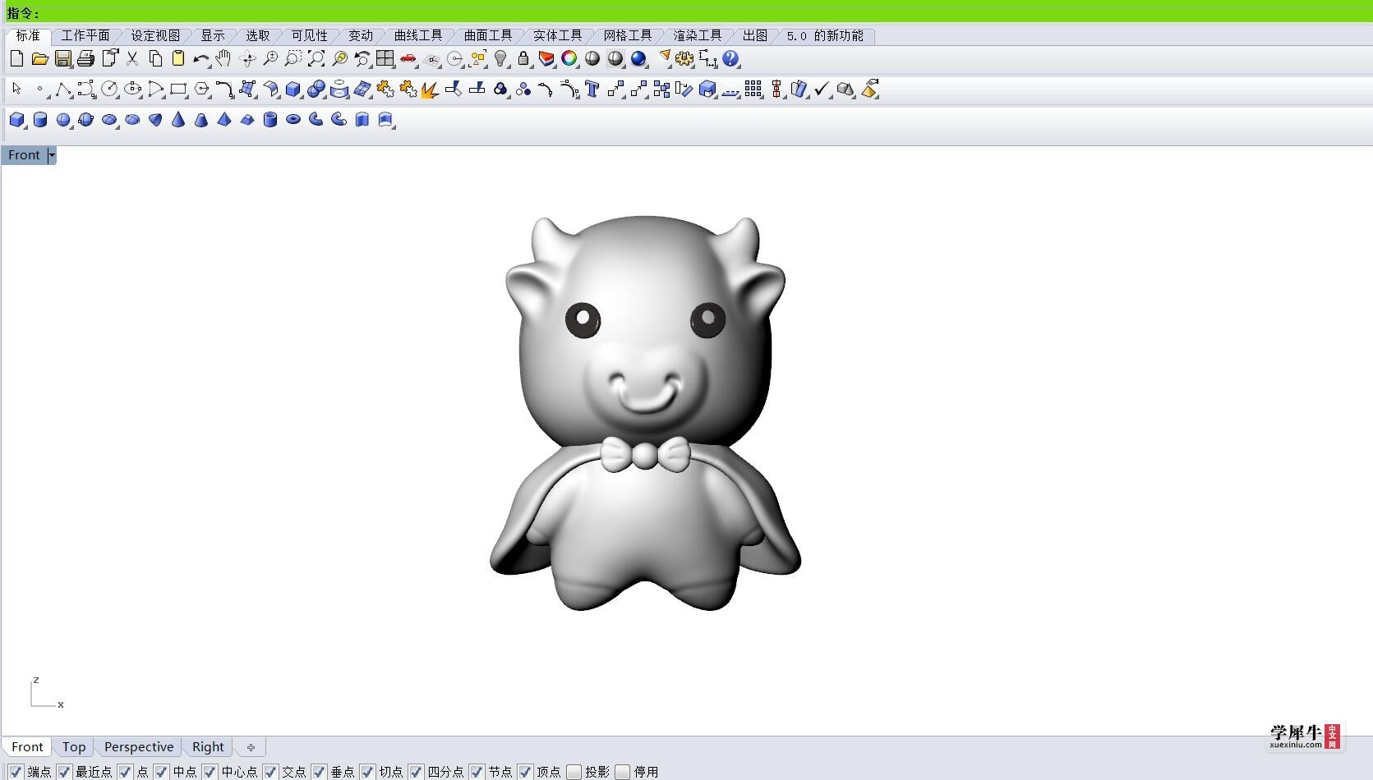1373x780 pixels.
Task: Toggle the 中心点 osnap checkbox
Action: (210, 772)
